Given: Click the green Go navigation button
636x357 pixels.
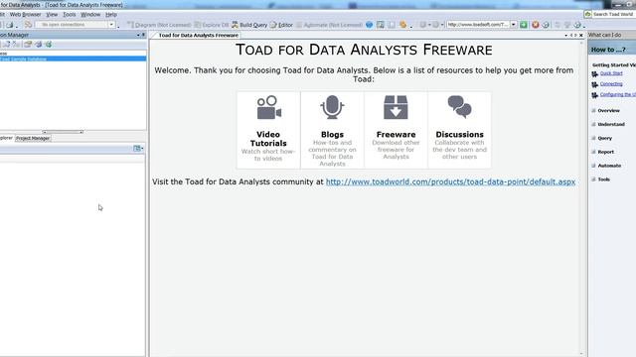Looking at the screenshot, I should [524, 25].
